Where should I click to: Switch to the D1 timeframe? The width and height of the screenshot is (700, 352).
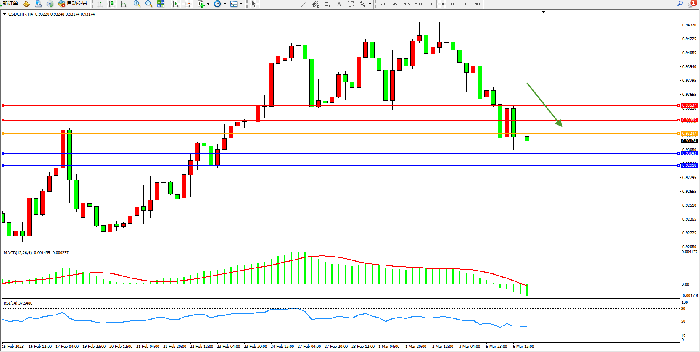(453, 4)
